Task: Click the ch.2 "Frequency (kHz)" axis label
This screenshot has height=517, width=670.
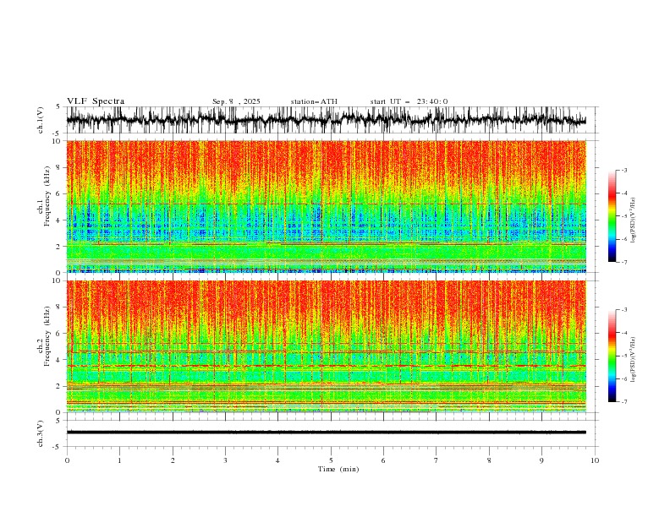Action: tap(47, 335)
